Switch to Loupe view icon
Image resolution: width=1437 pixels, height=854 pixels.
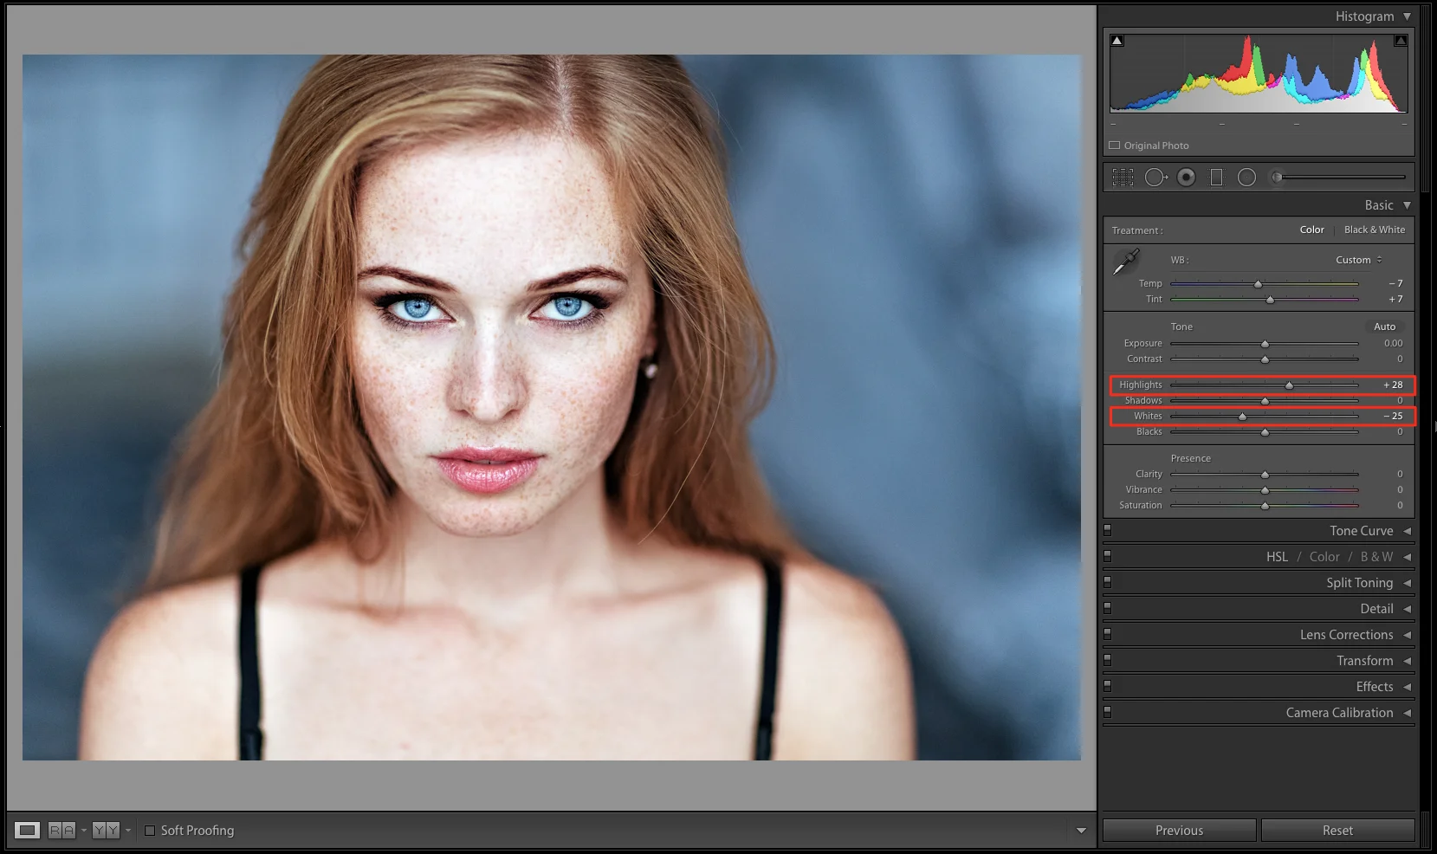(x=28, y=831)
